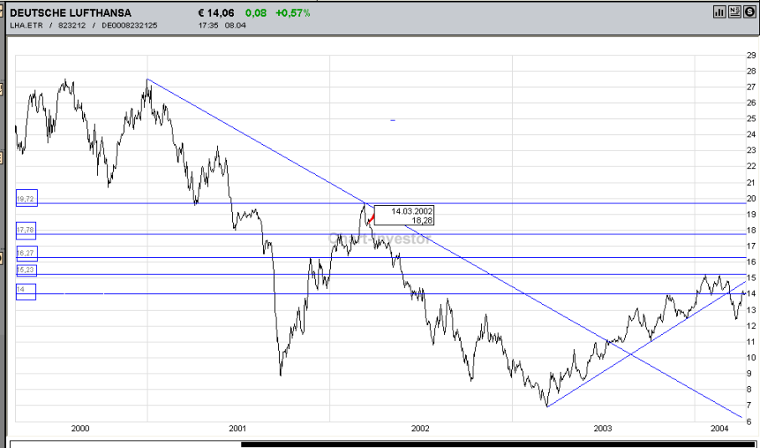This screenshot has height=448, width=760.
Task: Click the 2000 year label on axis
Action: click(x=80, y=428)
